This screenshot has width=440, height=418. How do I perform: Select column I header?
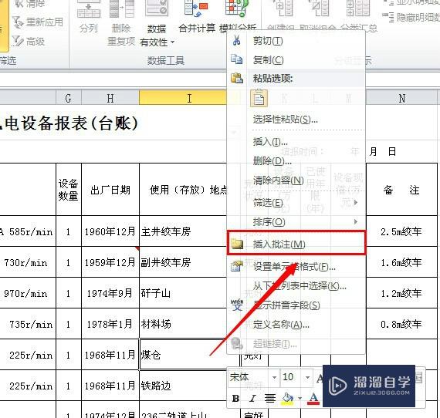click(183, 99)
